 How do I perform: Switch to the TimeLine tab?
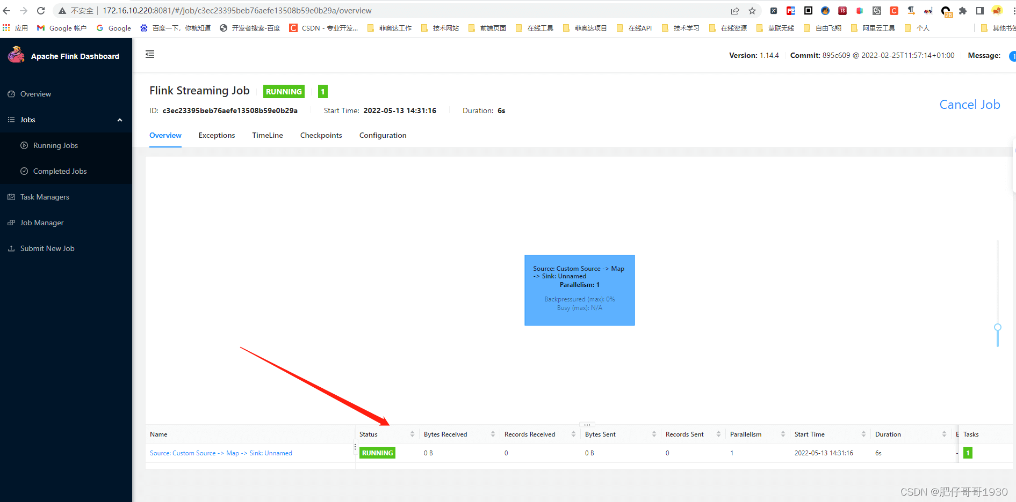(268, 135)
